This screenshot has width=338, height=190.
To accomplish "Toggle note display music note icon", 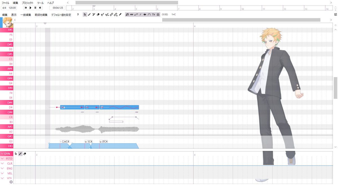I will (127, 14).
